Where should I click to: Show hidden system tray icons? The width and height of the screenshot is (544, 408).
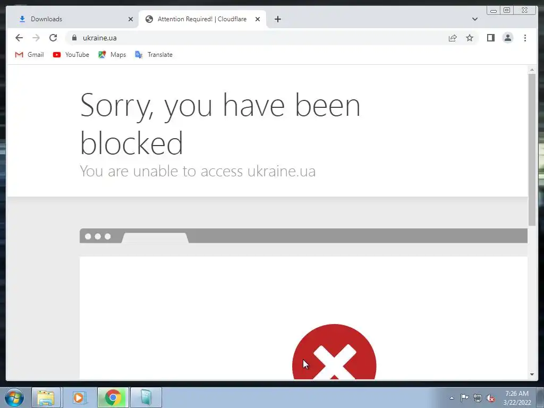pyautogui.click(x=452, y=398)
